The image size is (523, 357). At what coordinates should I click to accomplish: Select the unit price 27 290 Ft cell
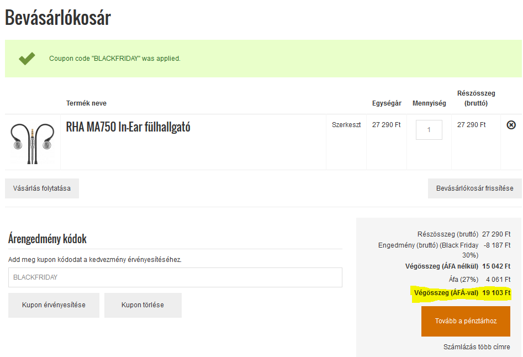click(x=386, y=125)
